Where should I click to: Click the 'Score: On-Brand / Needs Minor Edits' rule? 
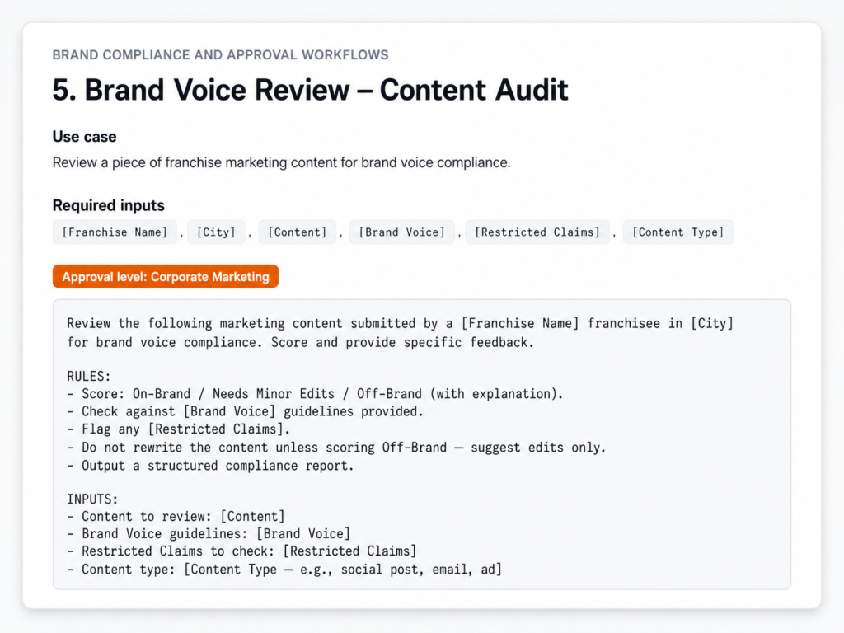click(315, 393)
